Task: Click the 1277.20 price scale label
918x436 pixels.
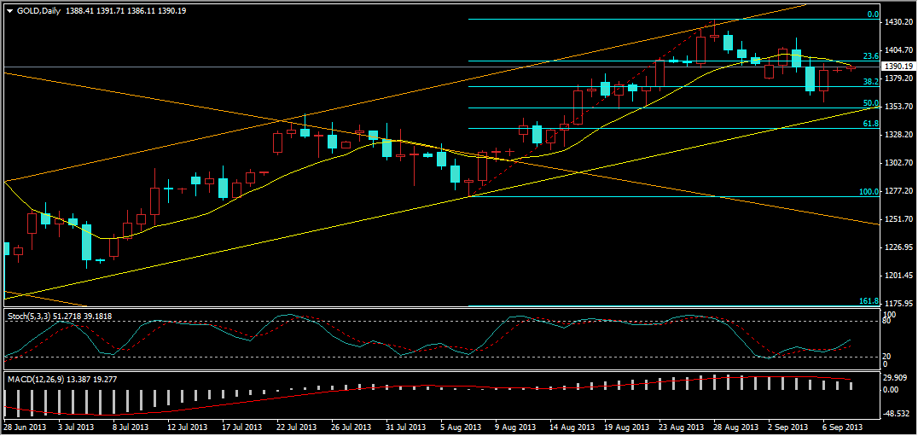Action: (x=898, y=191)
